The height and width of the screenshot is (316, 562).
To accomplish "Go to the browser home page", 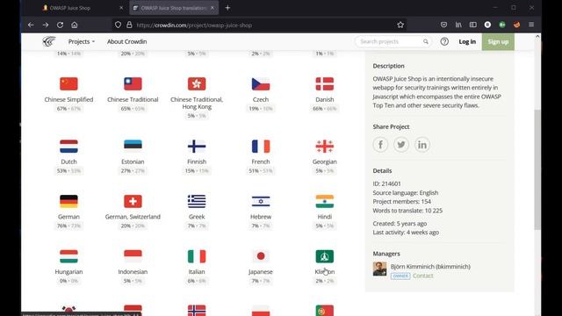I will 74,25.
